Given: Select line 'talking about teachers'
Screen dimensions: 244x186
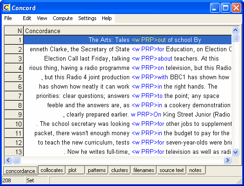Looking at the screenshot, I should (x=127, y=59).
